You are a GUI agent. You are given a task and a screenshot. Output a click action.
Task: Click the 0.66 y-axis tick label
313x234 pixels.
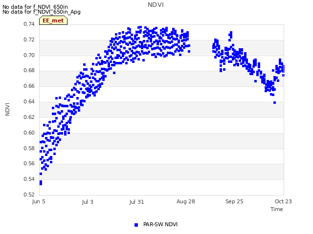29,86
